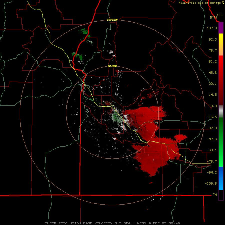Click the [KT] units label

[213, 17]
